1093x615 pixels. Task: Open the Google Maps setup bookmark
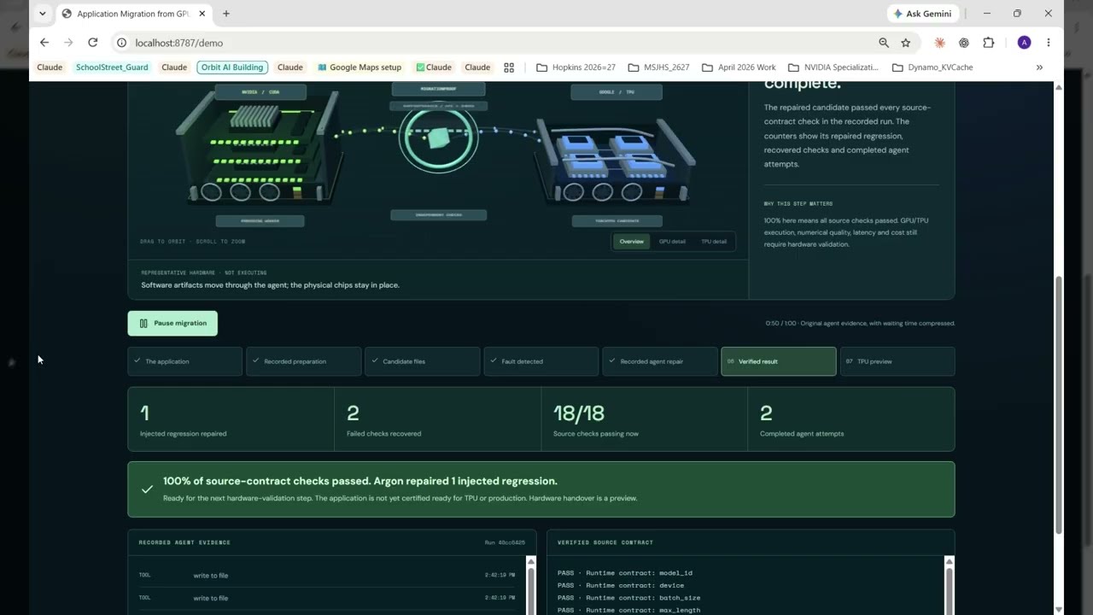pyautogui.click(x=359, y=67)
